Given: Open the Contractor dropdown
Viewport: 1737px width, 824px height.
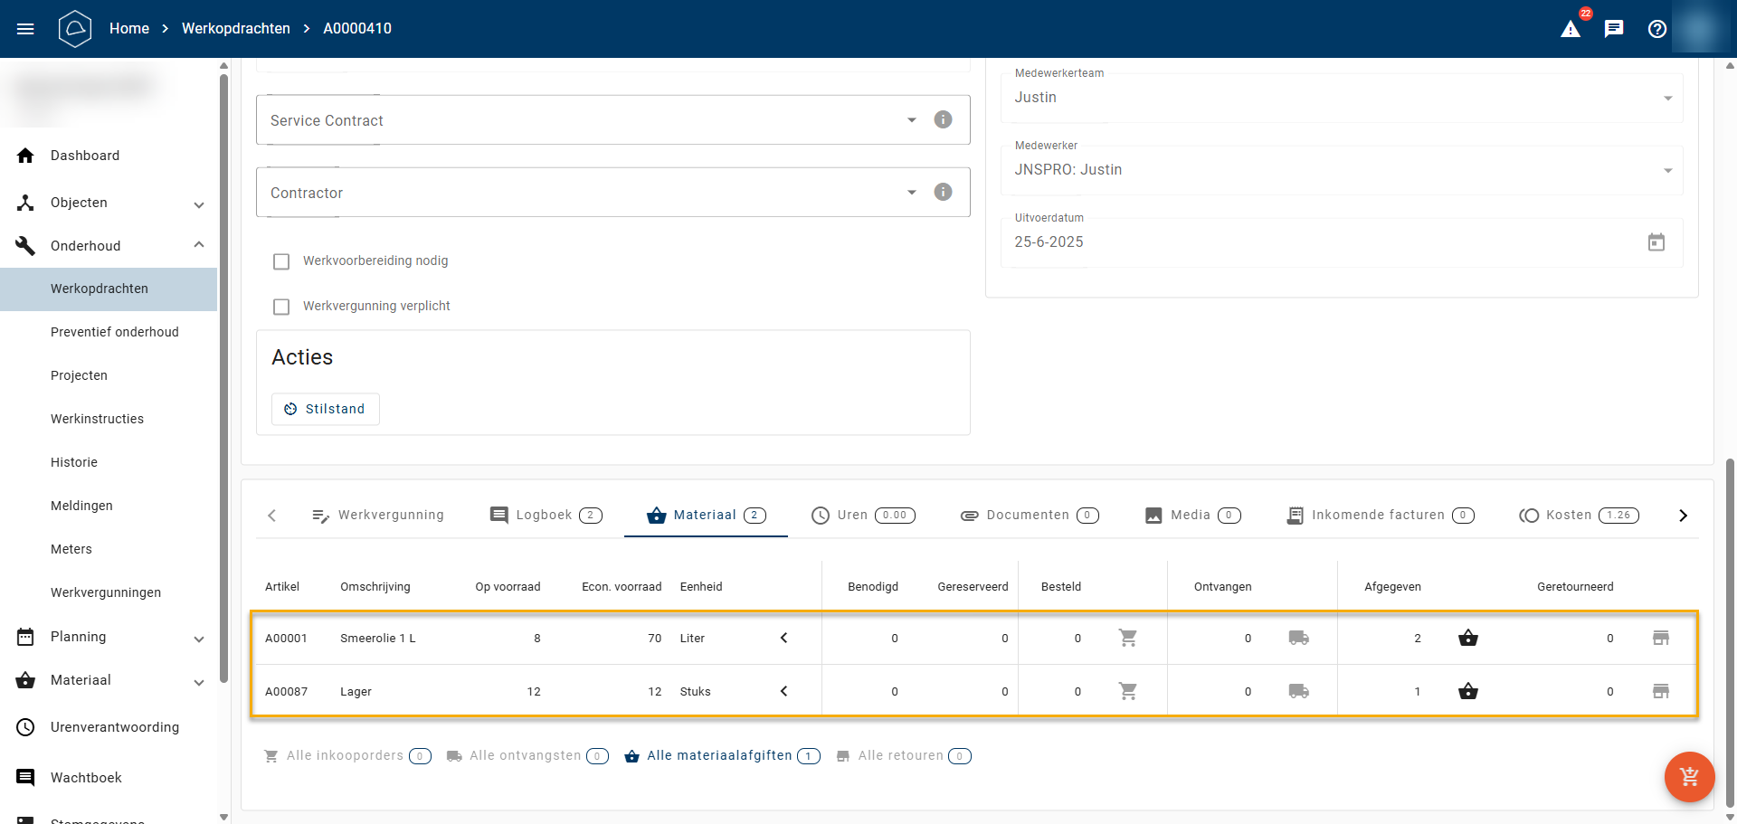Looking at the screenshot, I should [x=911, y=193].
